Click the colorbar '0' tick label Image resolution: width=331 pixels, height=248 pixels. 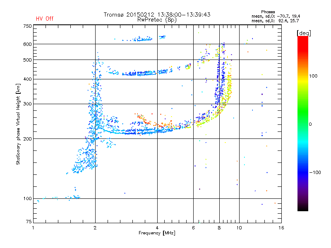[310, 124]
